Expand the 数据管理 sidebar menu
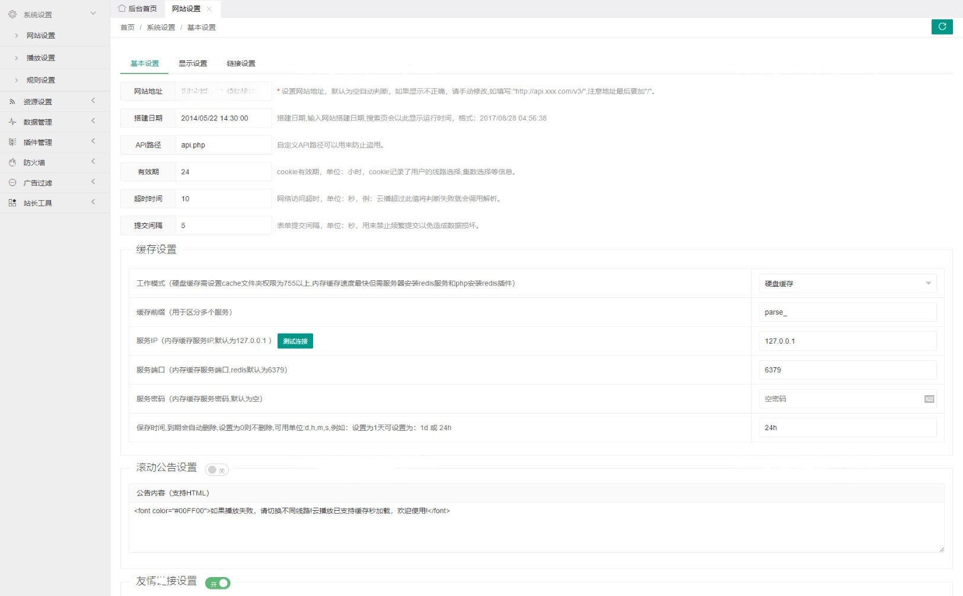Viewport: 963px width, 596px height. pyautogui.click(x=93, y=121)
